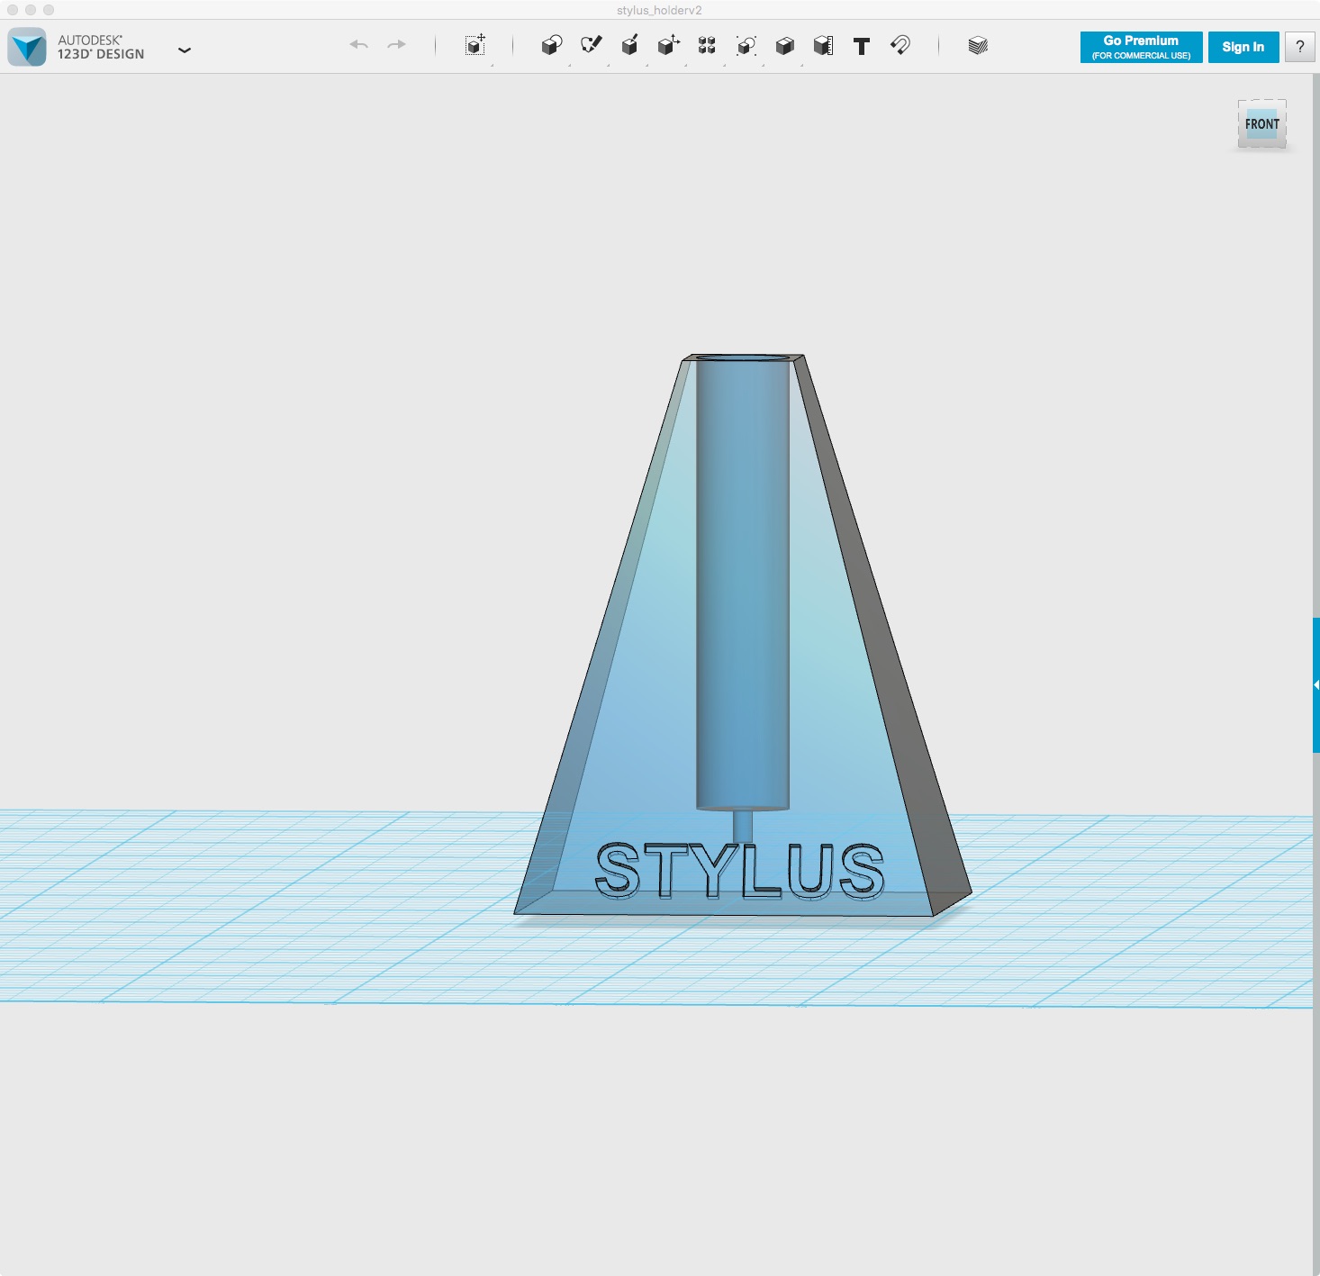Click the Sign In button
The width and height of the screenshot is (1320, 1276).
point(1243,47)
